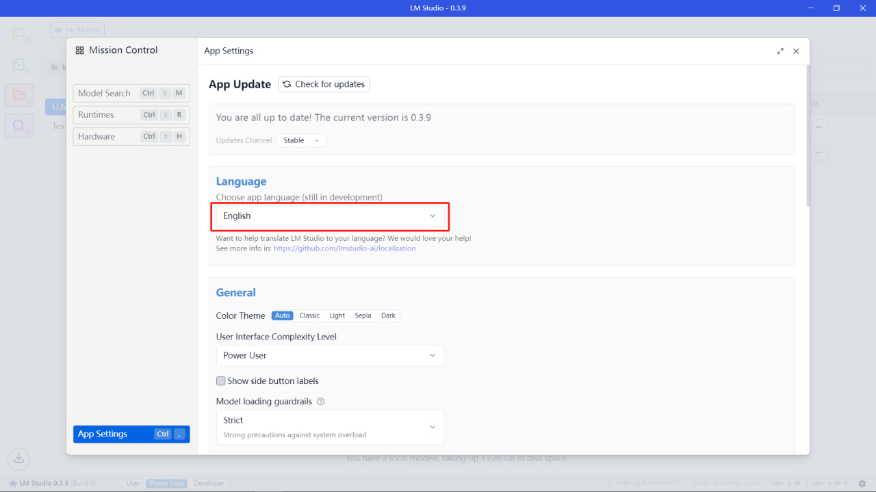Viewport: 876px width, 492px height.
Task: Switch to User mode in status bar
Action: pyautogui.click(x=133, y=483)
